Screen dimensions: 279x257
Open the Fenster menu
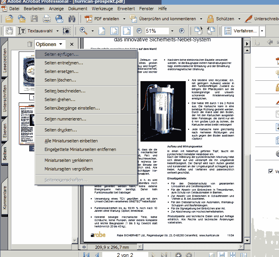pos(146,9)
